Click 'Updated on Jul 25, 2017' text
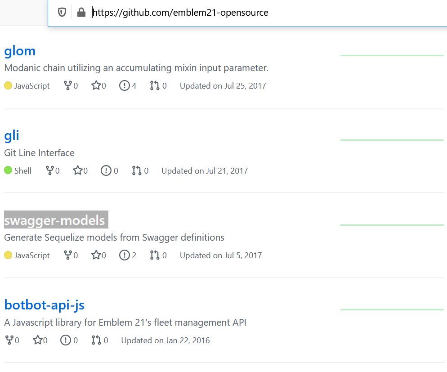 (x=223, y=86)
